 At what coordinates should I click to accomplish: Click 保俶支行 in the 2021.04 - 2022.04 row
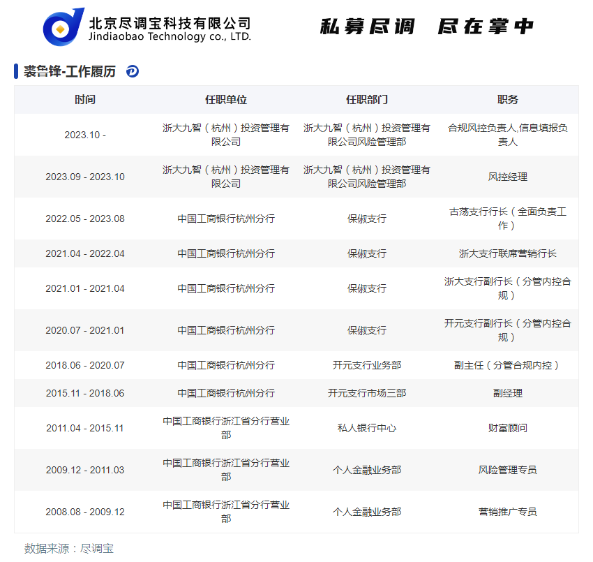click(367, 253)
